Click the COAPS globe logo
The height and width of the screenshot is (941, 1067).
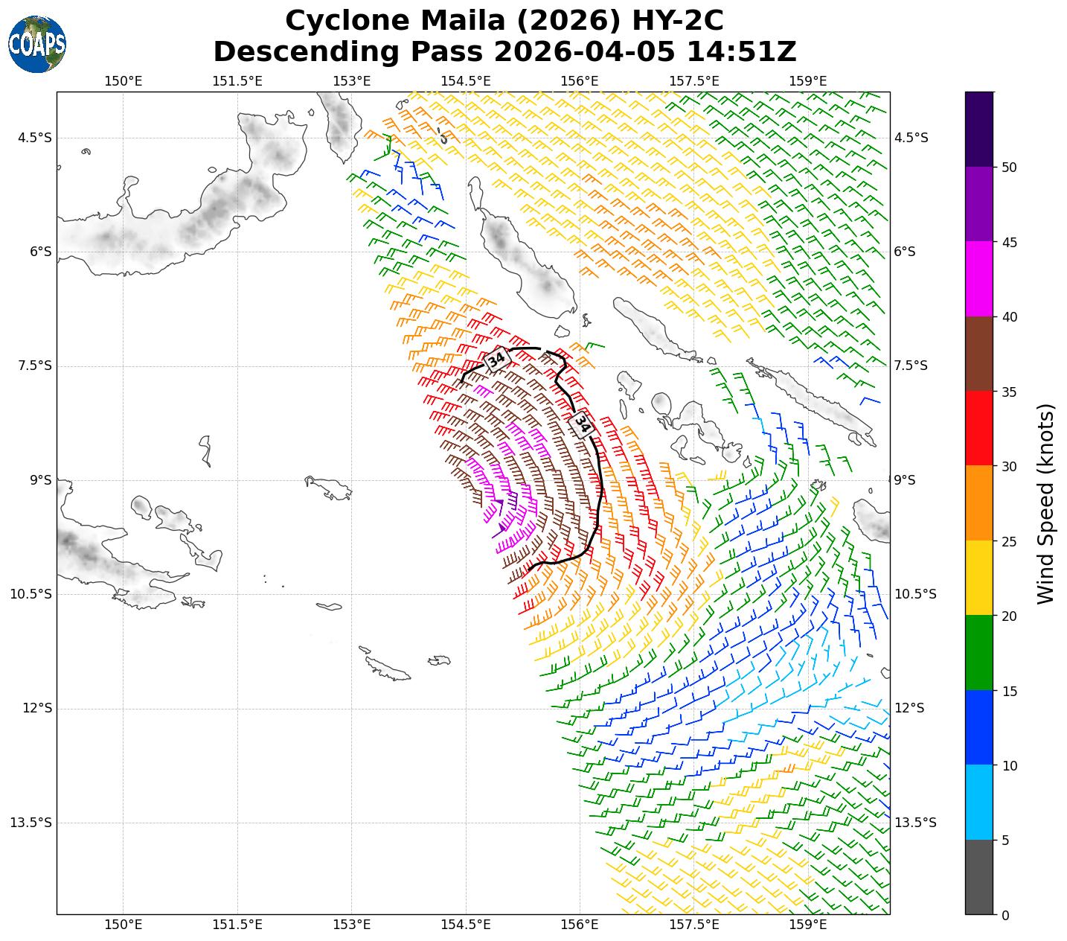(37, 45)
